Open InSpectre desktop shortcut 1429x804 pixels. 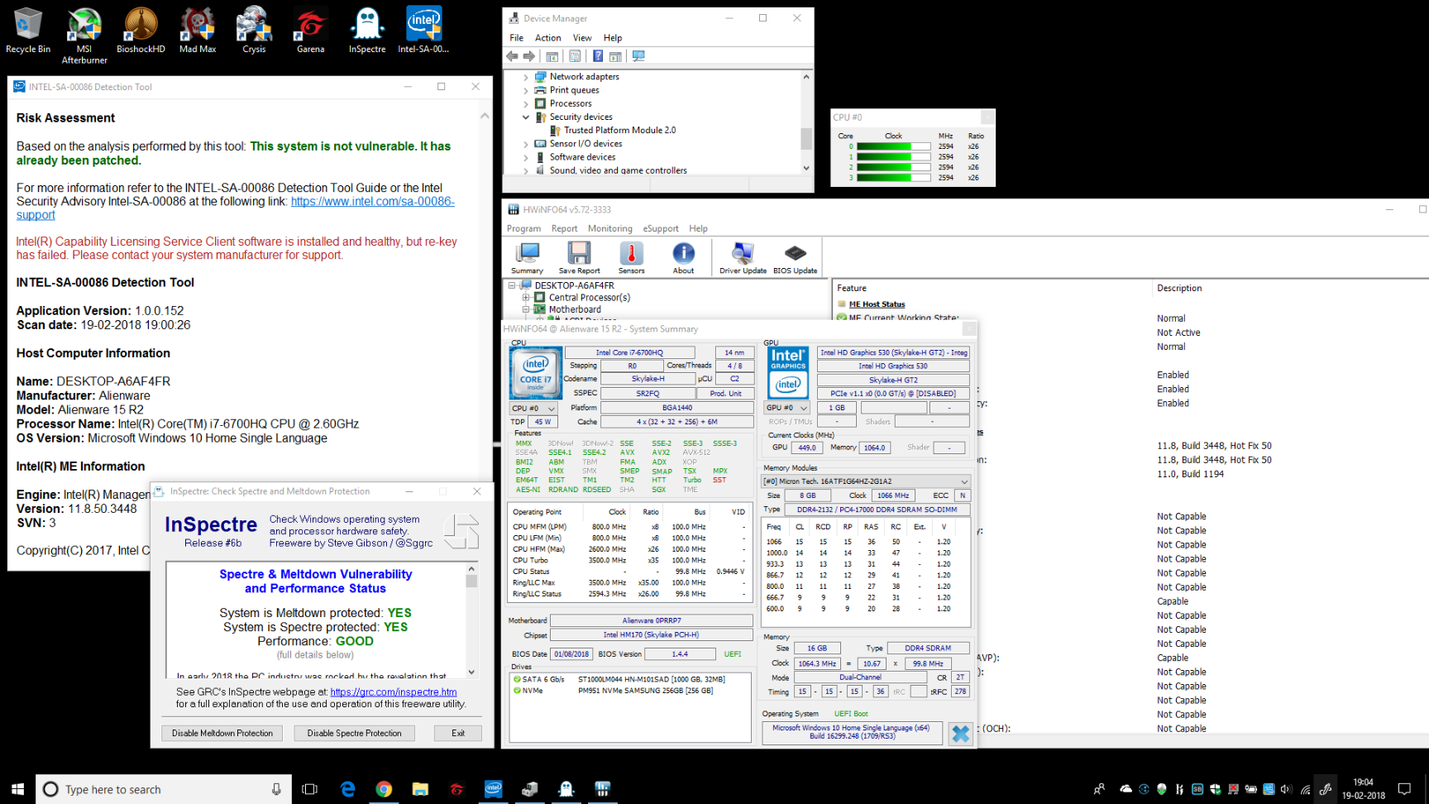click(367, 31)
